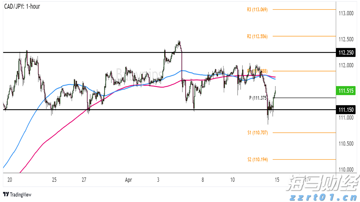360x202 pixels.
Task: Click the Apr date on time axis
Action: coord(128,180)
